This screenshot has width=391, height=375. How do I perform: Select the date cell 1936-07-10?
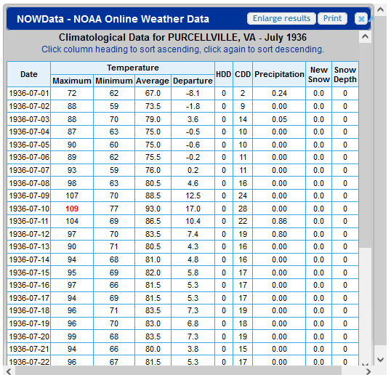click(29, 209)
